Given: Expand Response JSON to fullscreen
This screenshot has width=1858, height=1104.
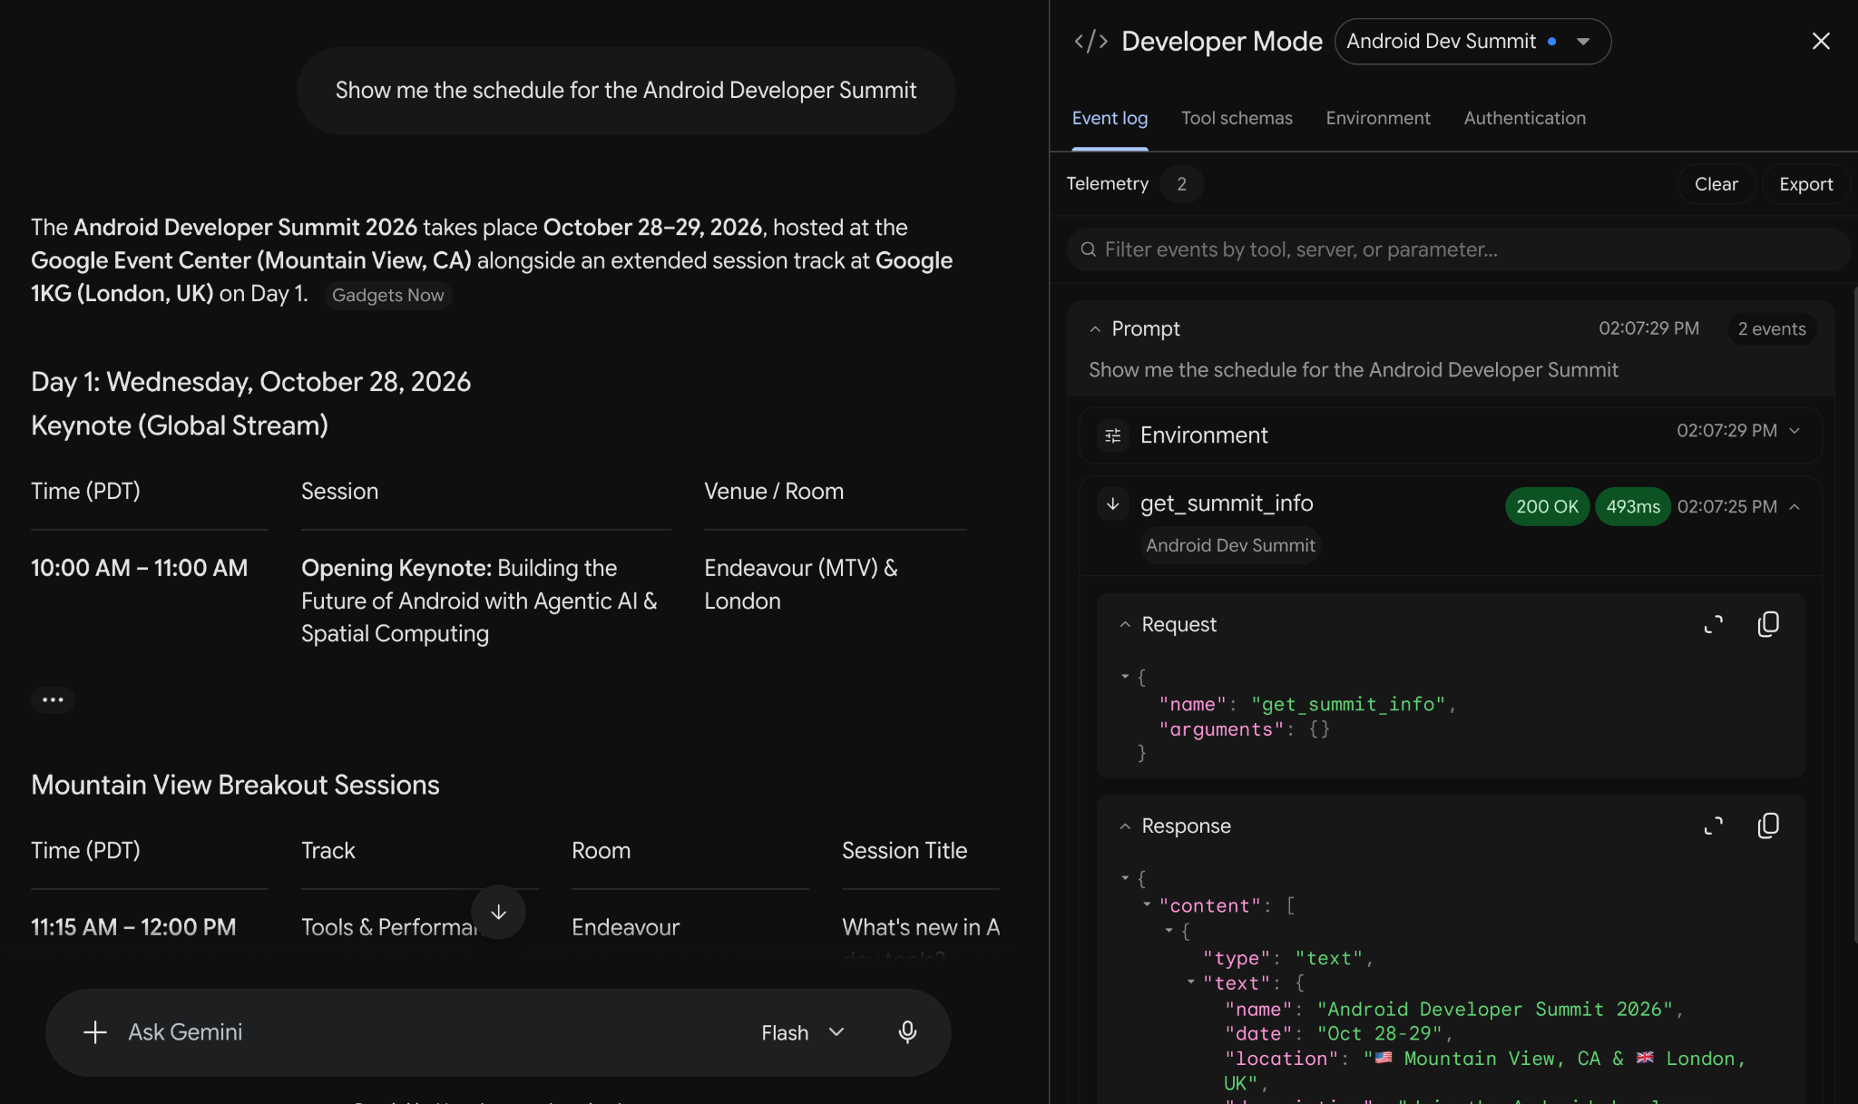Looking at the screenshot, I should click(x=1713, y=826).
